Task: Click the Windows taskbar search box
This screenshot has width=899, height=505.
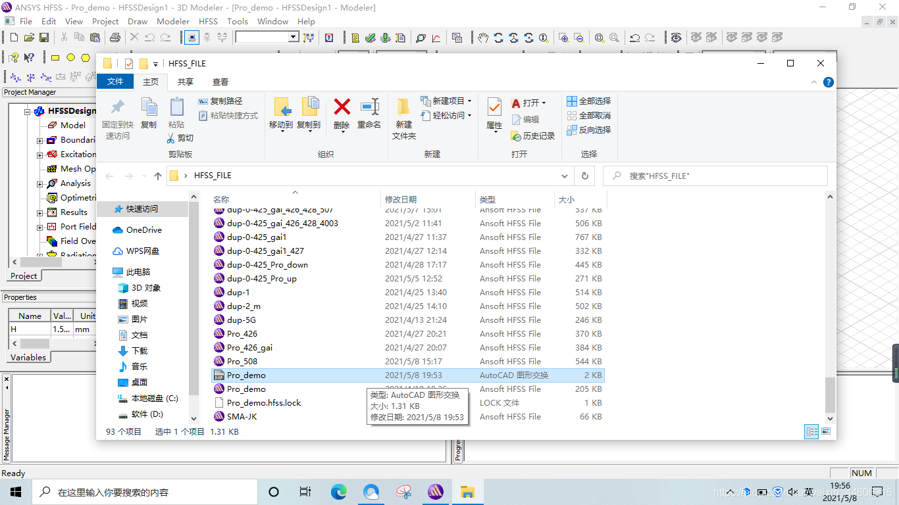Action: point(143,492)
